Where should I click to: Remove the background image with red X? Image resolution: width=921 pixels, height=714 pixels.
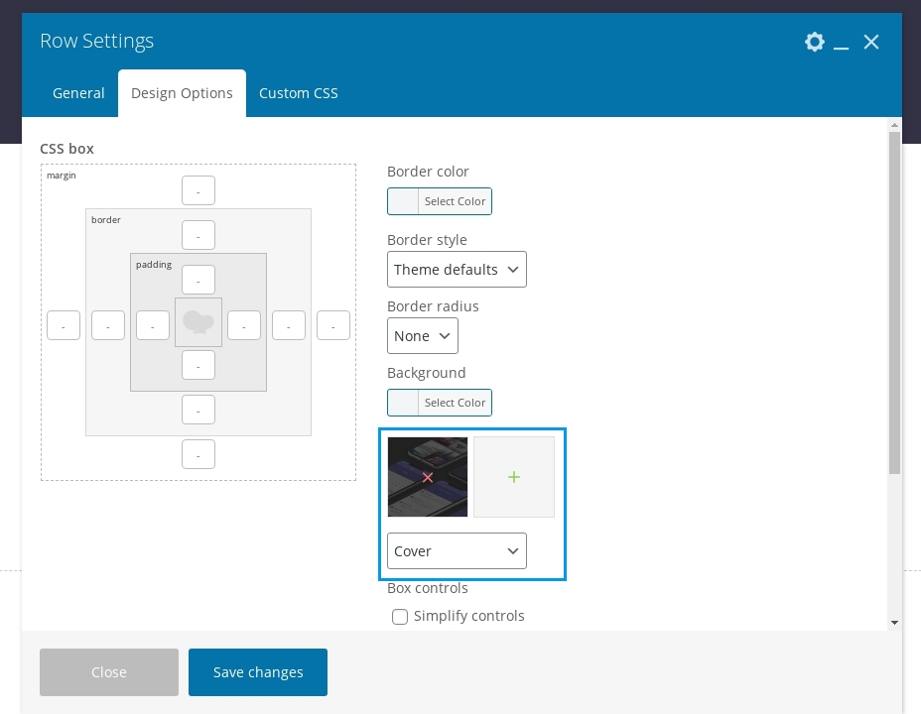point(428,477)
